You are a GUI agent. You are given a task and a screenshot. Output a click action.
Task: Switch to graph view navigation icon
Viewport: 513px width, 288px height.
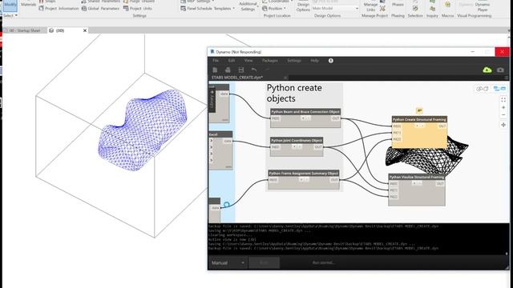tap(499, 89)
